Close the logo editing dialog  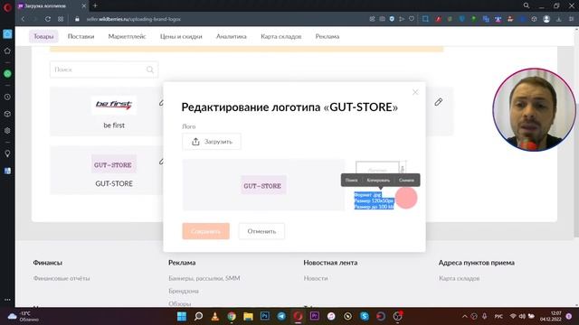pos(415,92)
